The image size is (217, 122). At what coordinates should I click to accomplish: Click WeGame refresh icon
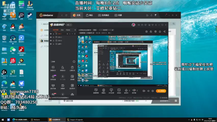click(66, 15)
